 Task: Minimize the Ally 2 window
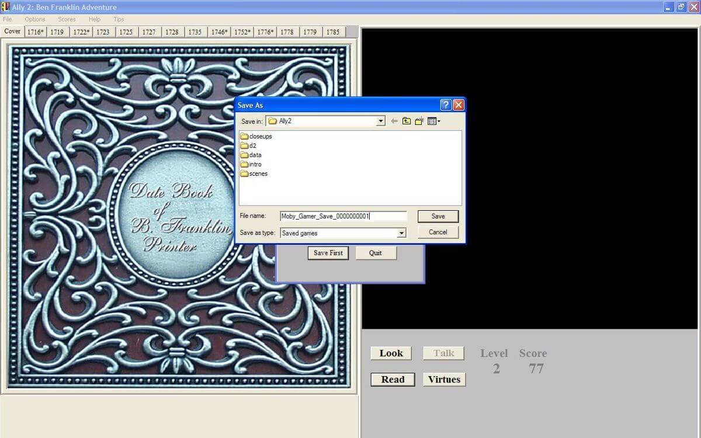(x=669, y=7)
